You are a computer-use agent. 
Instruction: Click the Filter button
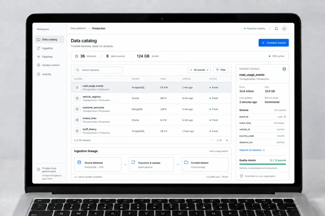[x=221, y=70]
